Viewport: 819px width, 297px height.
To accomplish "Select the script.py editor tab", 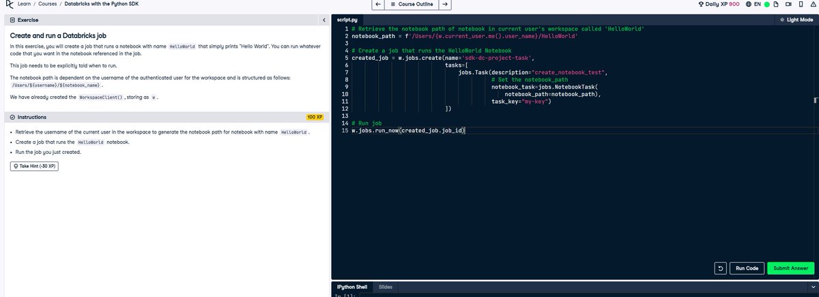I will tap(348, 20).
